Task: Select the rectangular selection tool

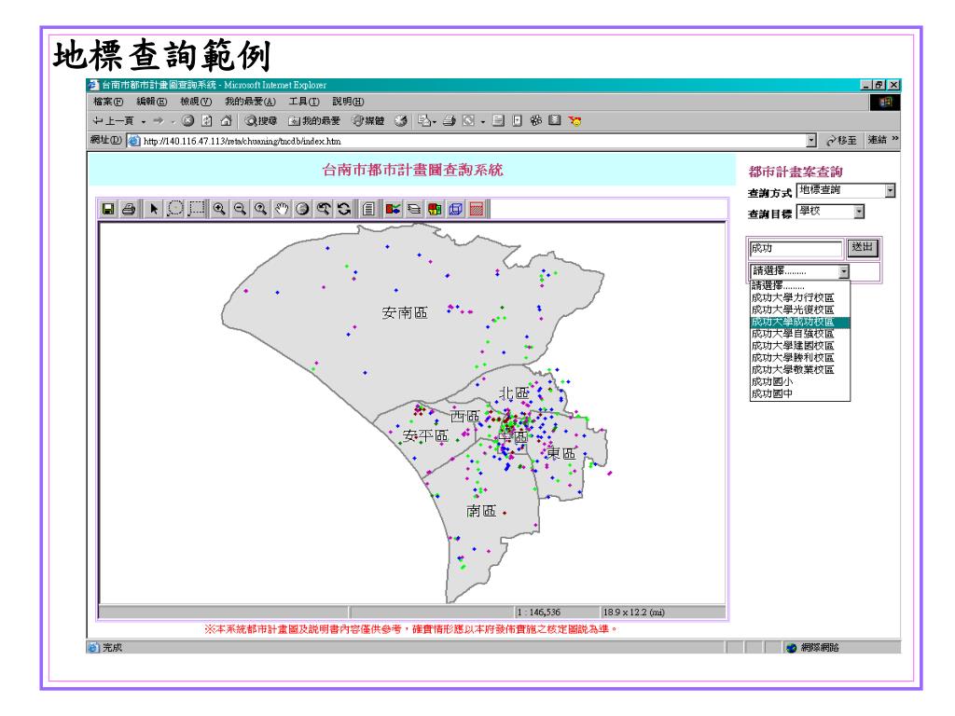Action: tap(196, 210)
